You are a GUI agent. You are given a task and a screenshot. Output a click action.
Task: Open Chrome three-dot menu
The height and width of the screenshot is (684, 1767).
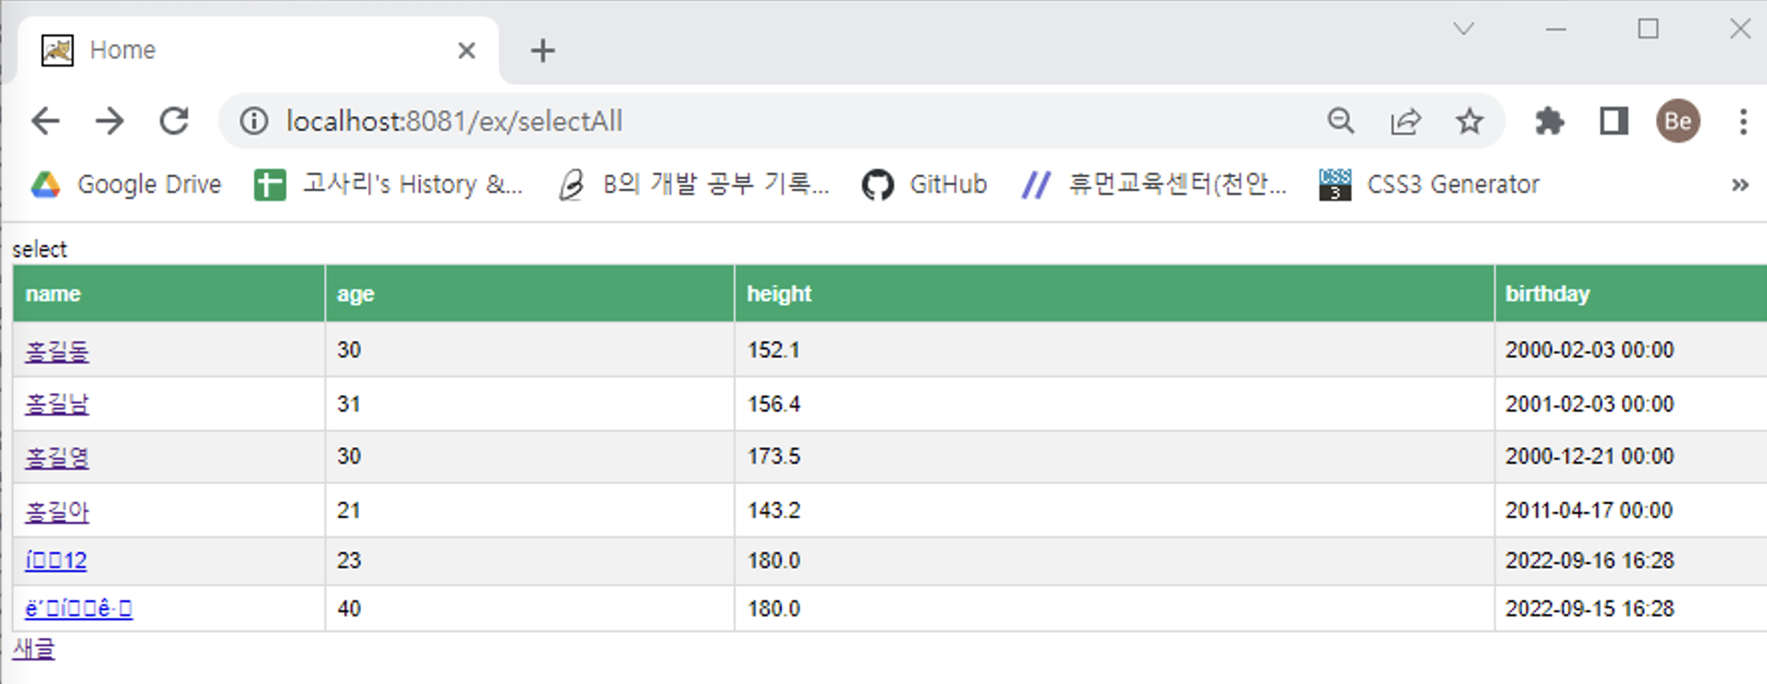point(1743,121)
